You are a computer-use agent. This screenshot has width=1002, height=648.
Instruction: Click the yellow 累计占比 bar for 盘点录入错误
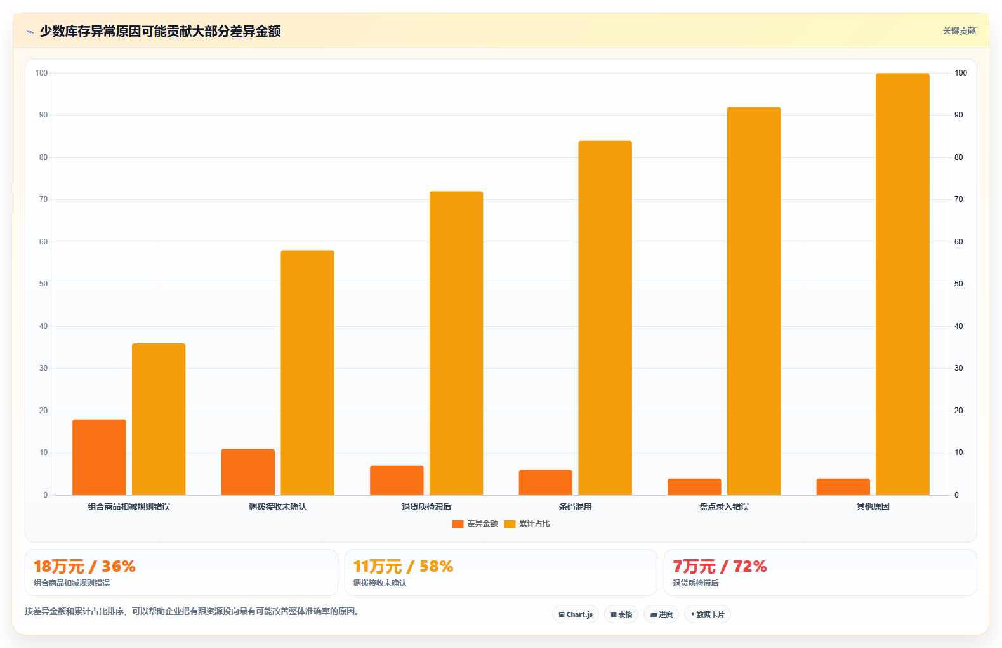[754, 301]
